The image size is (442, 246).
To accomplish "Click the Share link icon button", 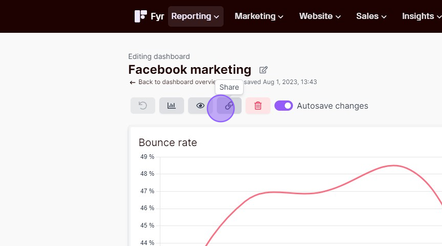I will (229, 106).
